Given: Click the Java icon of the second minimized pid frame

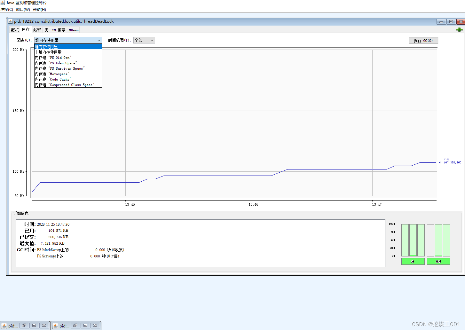Looking at the screenshot, I should point(55,326).
